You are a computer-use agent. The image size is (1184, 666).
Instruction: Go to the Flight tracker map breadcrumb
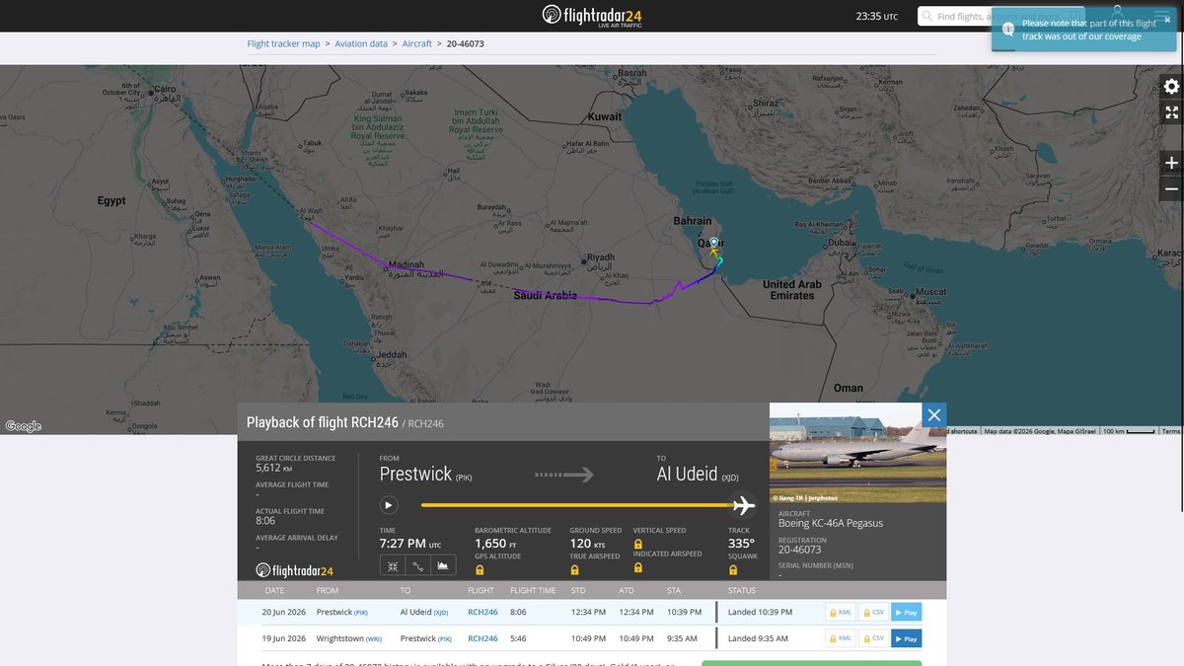point(283,44)
